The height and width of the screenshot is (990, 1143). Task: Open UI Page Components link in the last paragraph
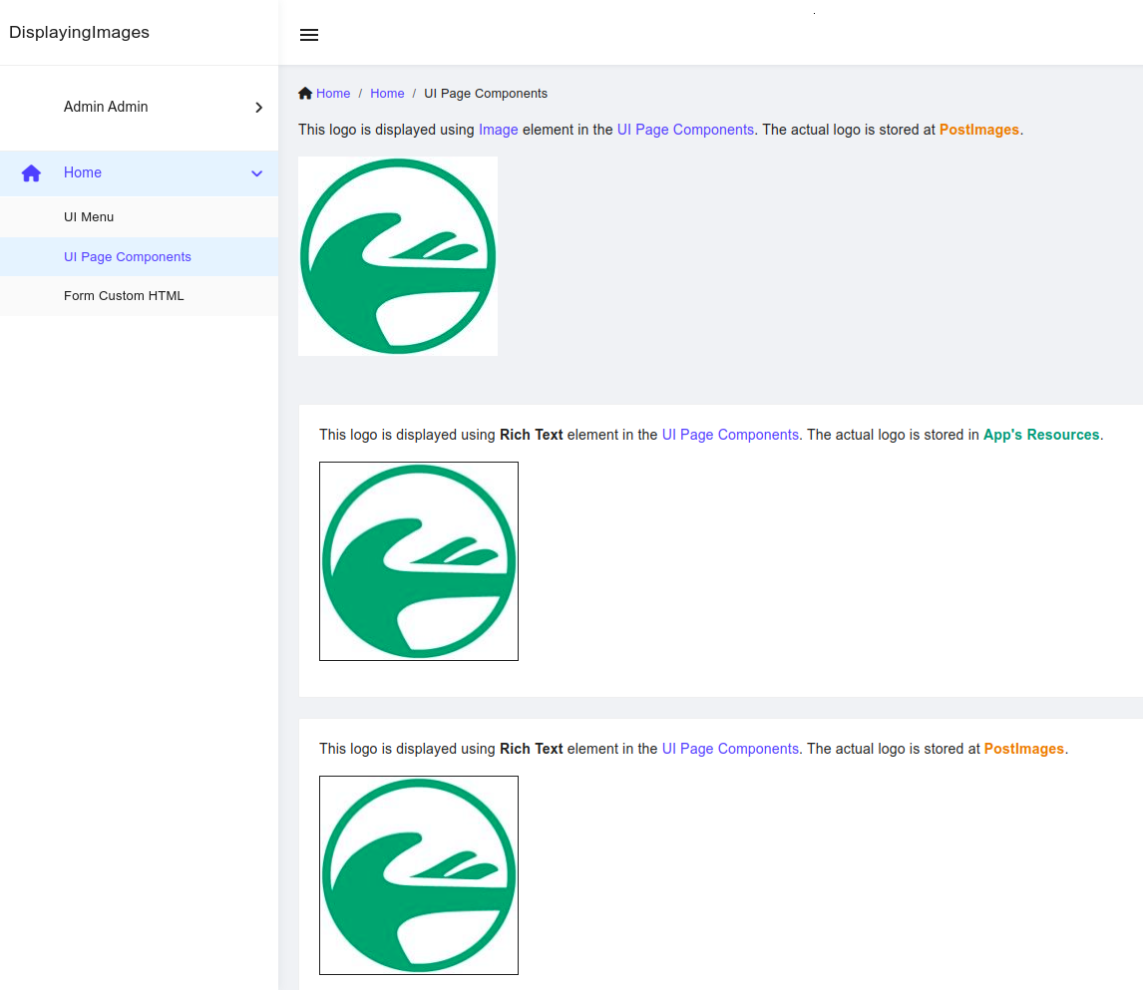(730, 749)
